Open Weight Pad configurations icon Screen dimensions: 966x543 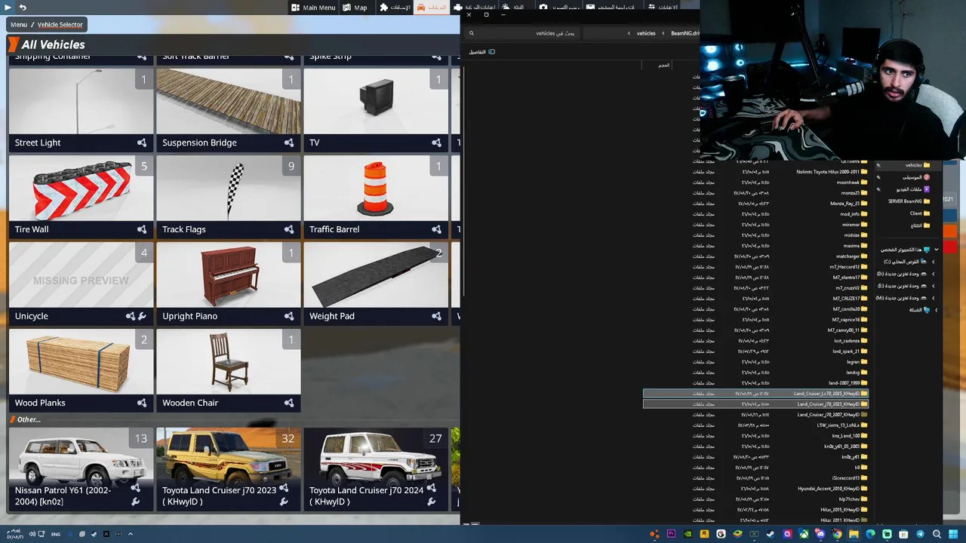pos(436,316)
